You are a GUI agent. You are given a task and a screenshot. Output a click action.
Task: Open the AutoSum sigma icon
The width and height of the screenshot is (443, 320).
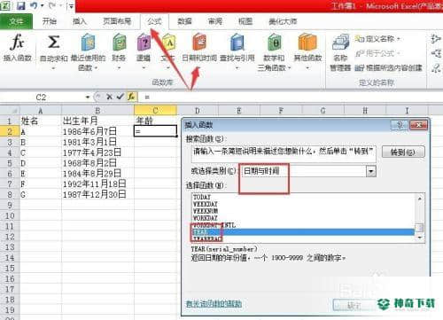(x=53, y=43)
